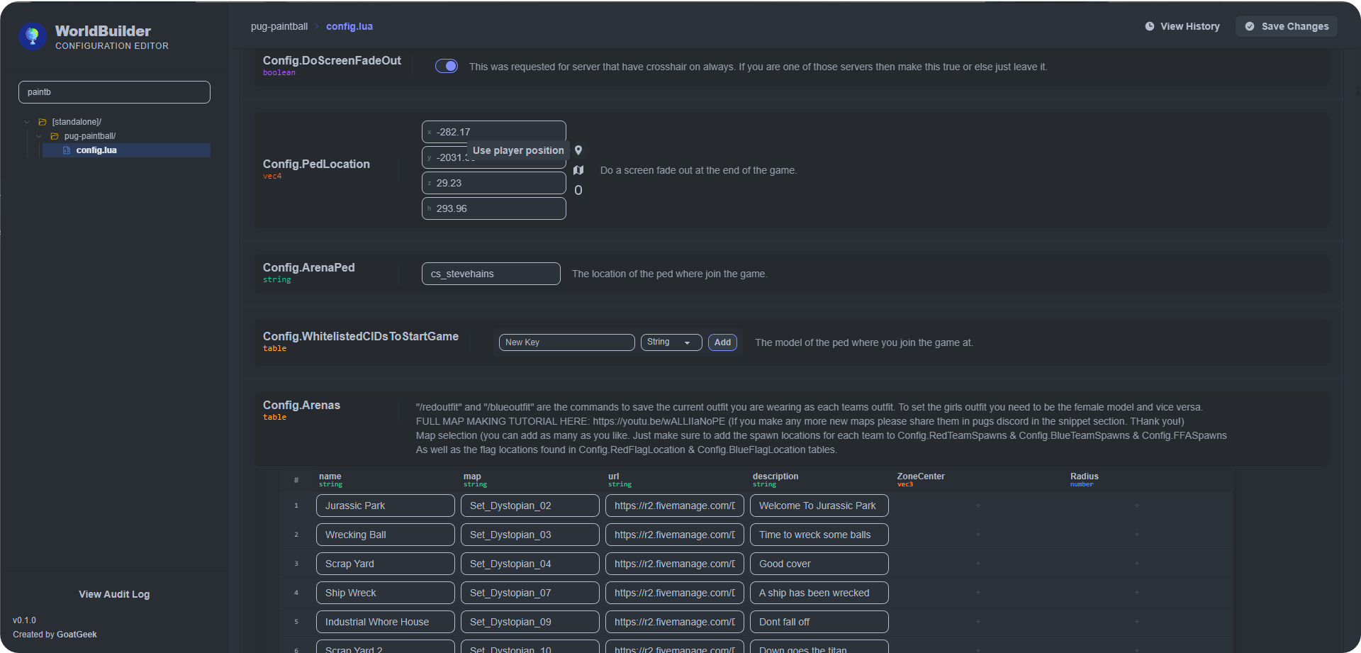The width and height of the screenshot is (1361, 653).
Task: Click pug-paintball in the breadcrumb
Action: [279, 26]
